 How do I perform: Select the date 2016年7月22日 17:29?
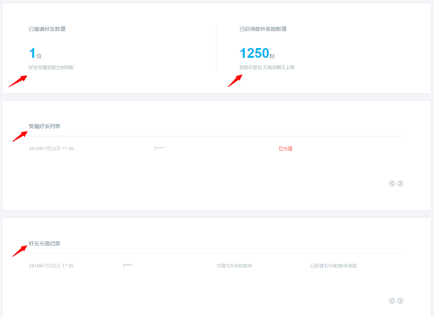(51, 149)
